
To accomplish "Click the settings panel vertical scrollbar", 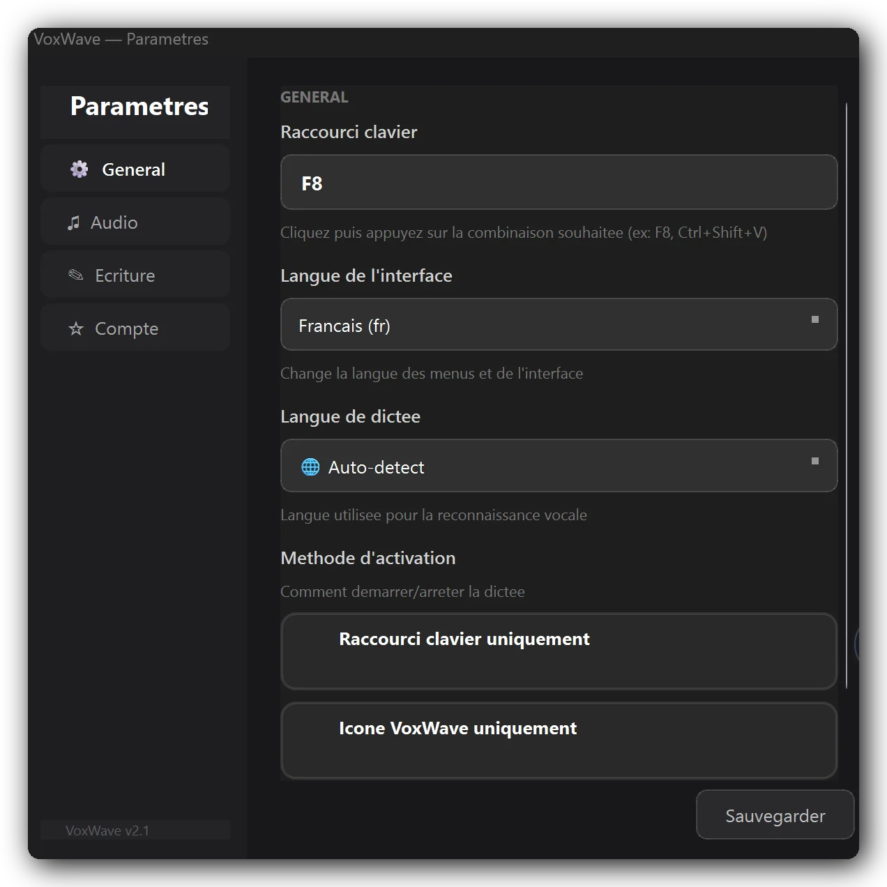I will tap(846, 395).
